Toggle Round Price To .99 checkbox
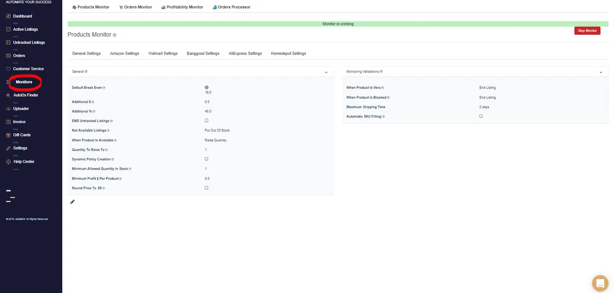 [206, 188]
